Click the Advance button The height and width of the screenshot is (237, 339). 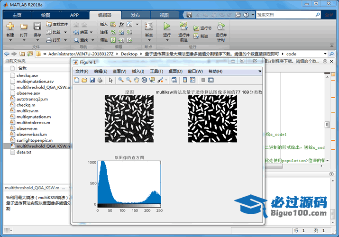pos(201,36)
